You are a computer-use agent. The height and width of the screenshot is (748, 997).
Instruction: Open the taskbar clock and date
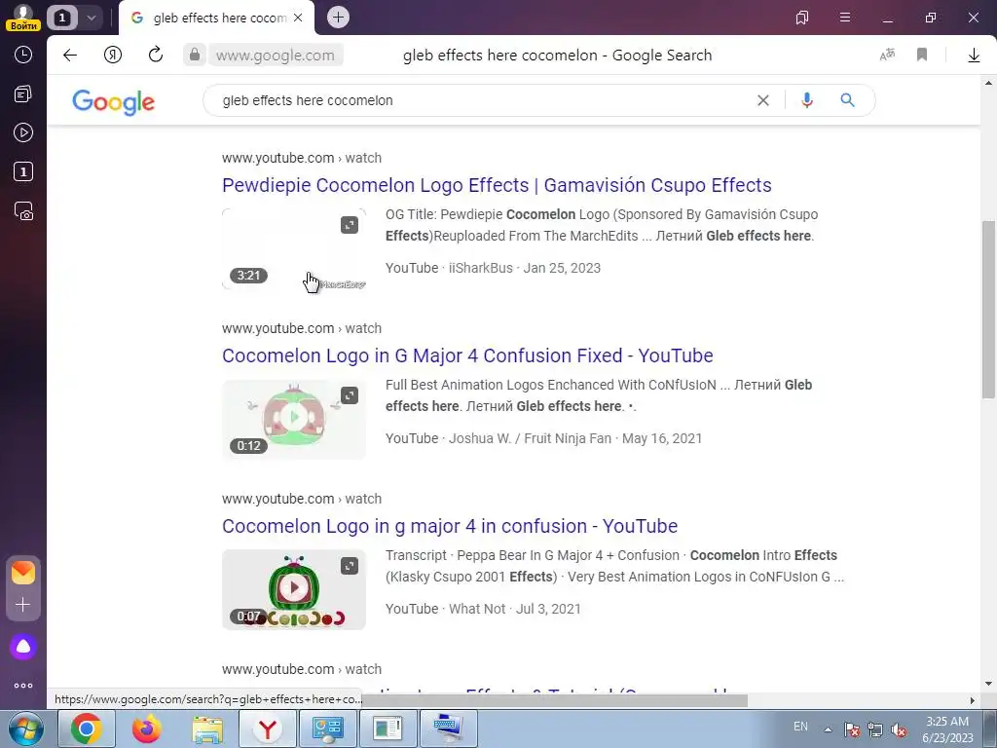click(947, 729)
